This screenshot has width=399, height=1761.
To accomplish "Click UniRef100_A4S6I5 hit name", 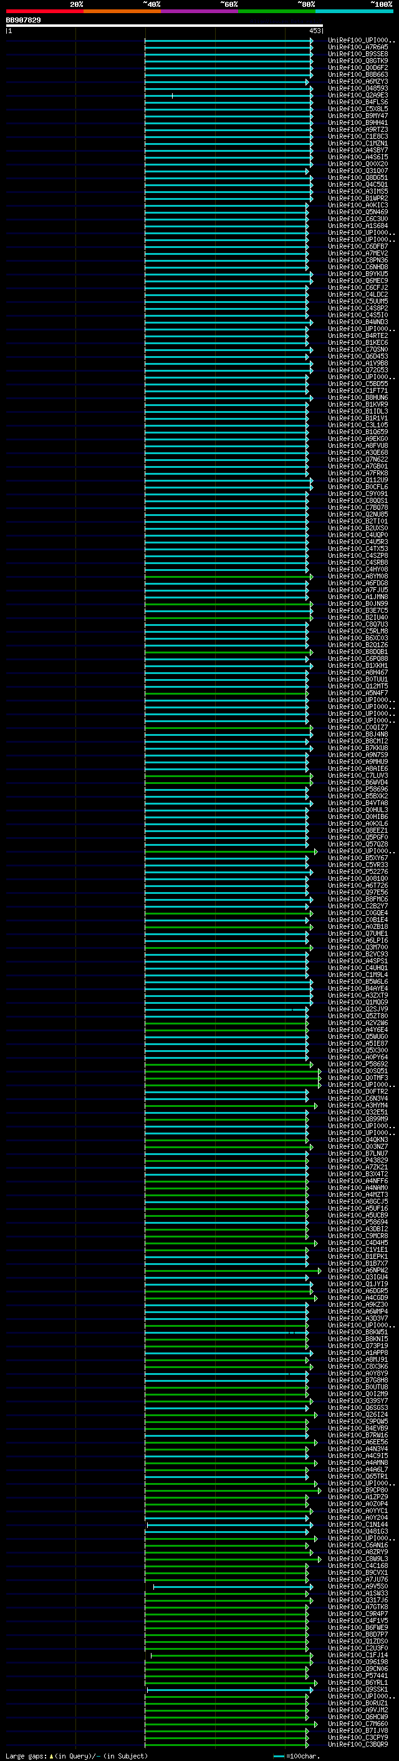I will click(358, 157).
